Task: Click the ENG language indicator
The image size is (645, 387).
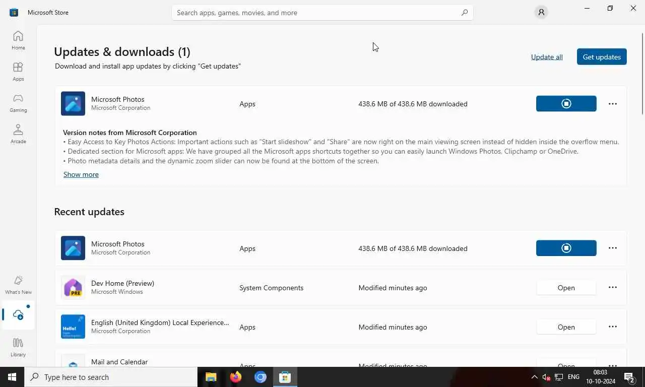Action: (x=573, y=377)
